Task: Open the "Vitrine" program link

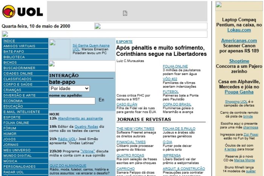Action: pos(87,151)
